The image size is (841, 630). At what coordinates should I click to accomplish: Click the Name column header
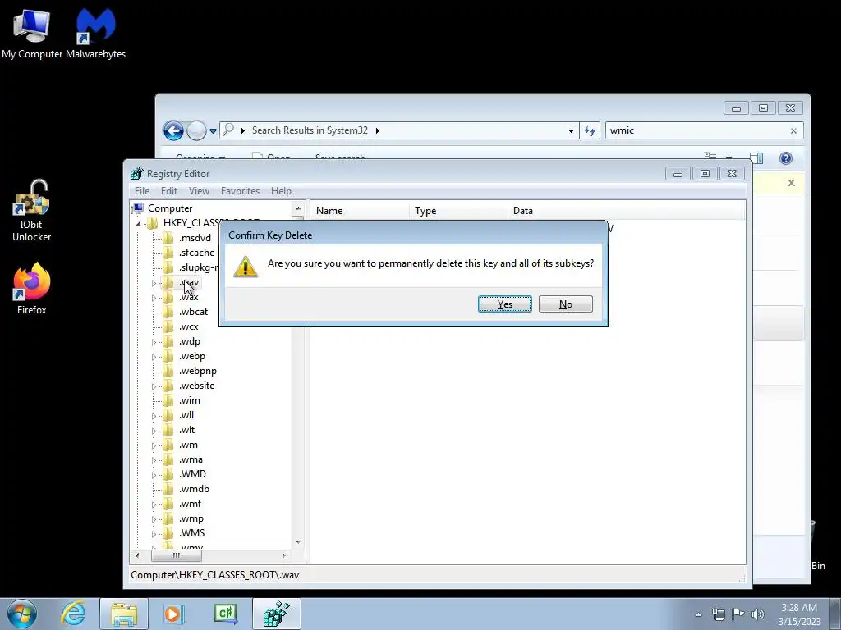tap(360, 211)
